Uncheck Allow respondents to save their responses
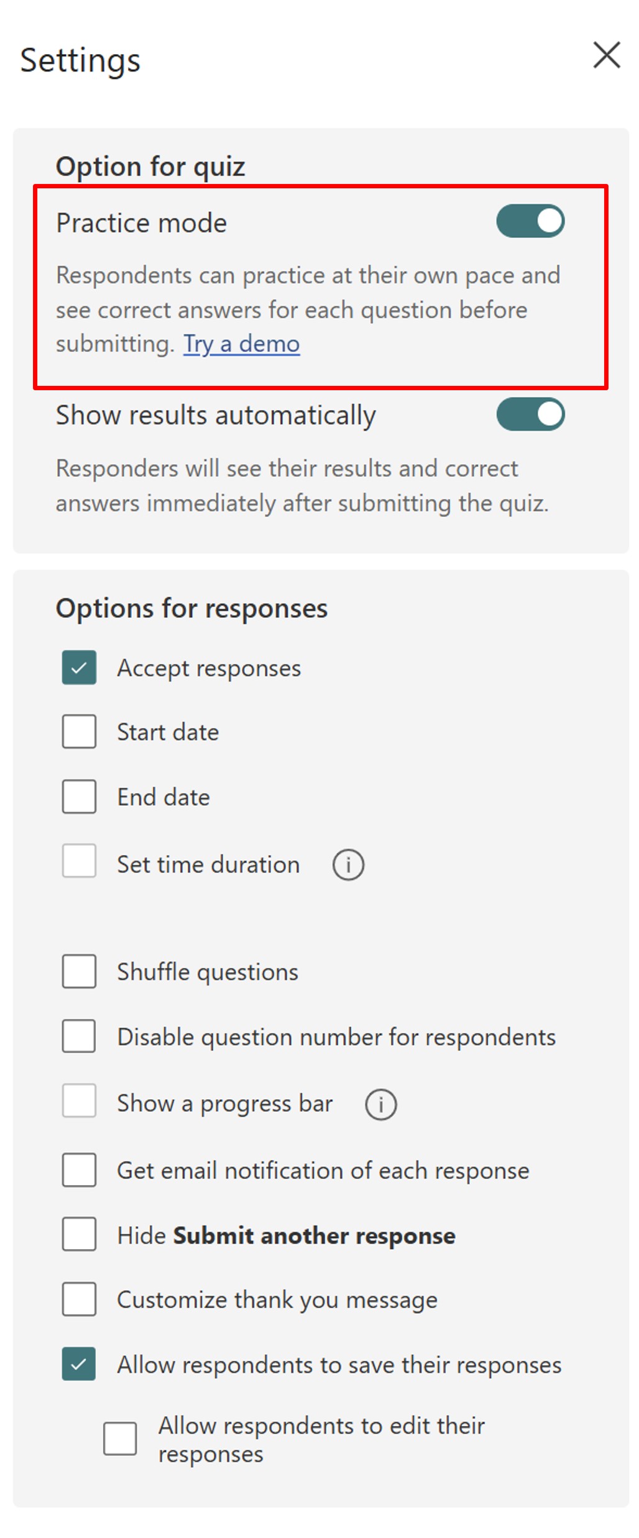 (79, 1364)
